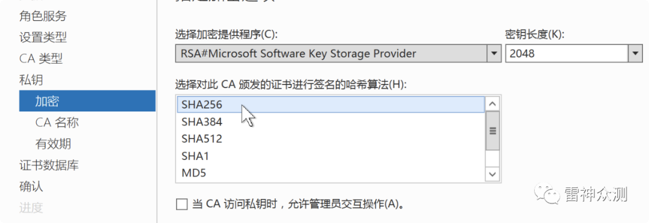Choose MD5 hash algorithm
Screen dimensions: 649x223
click(x=331, y=173)
